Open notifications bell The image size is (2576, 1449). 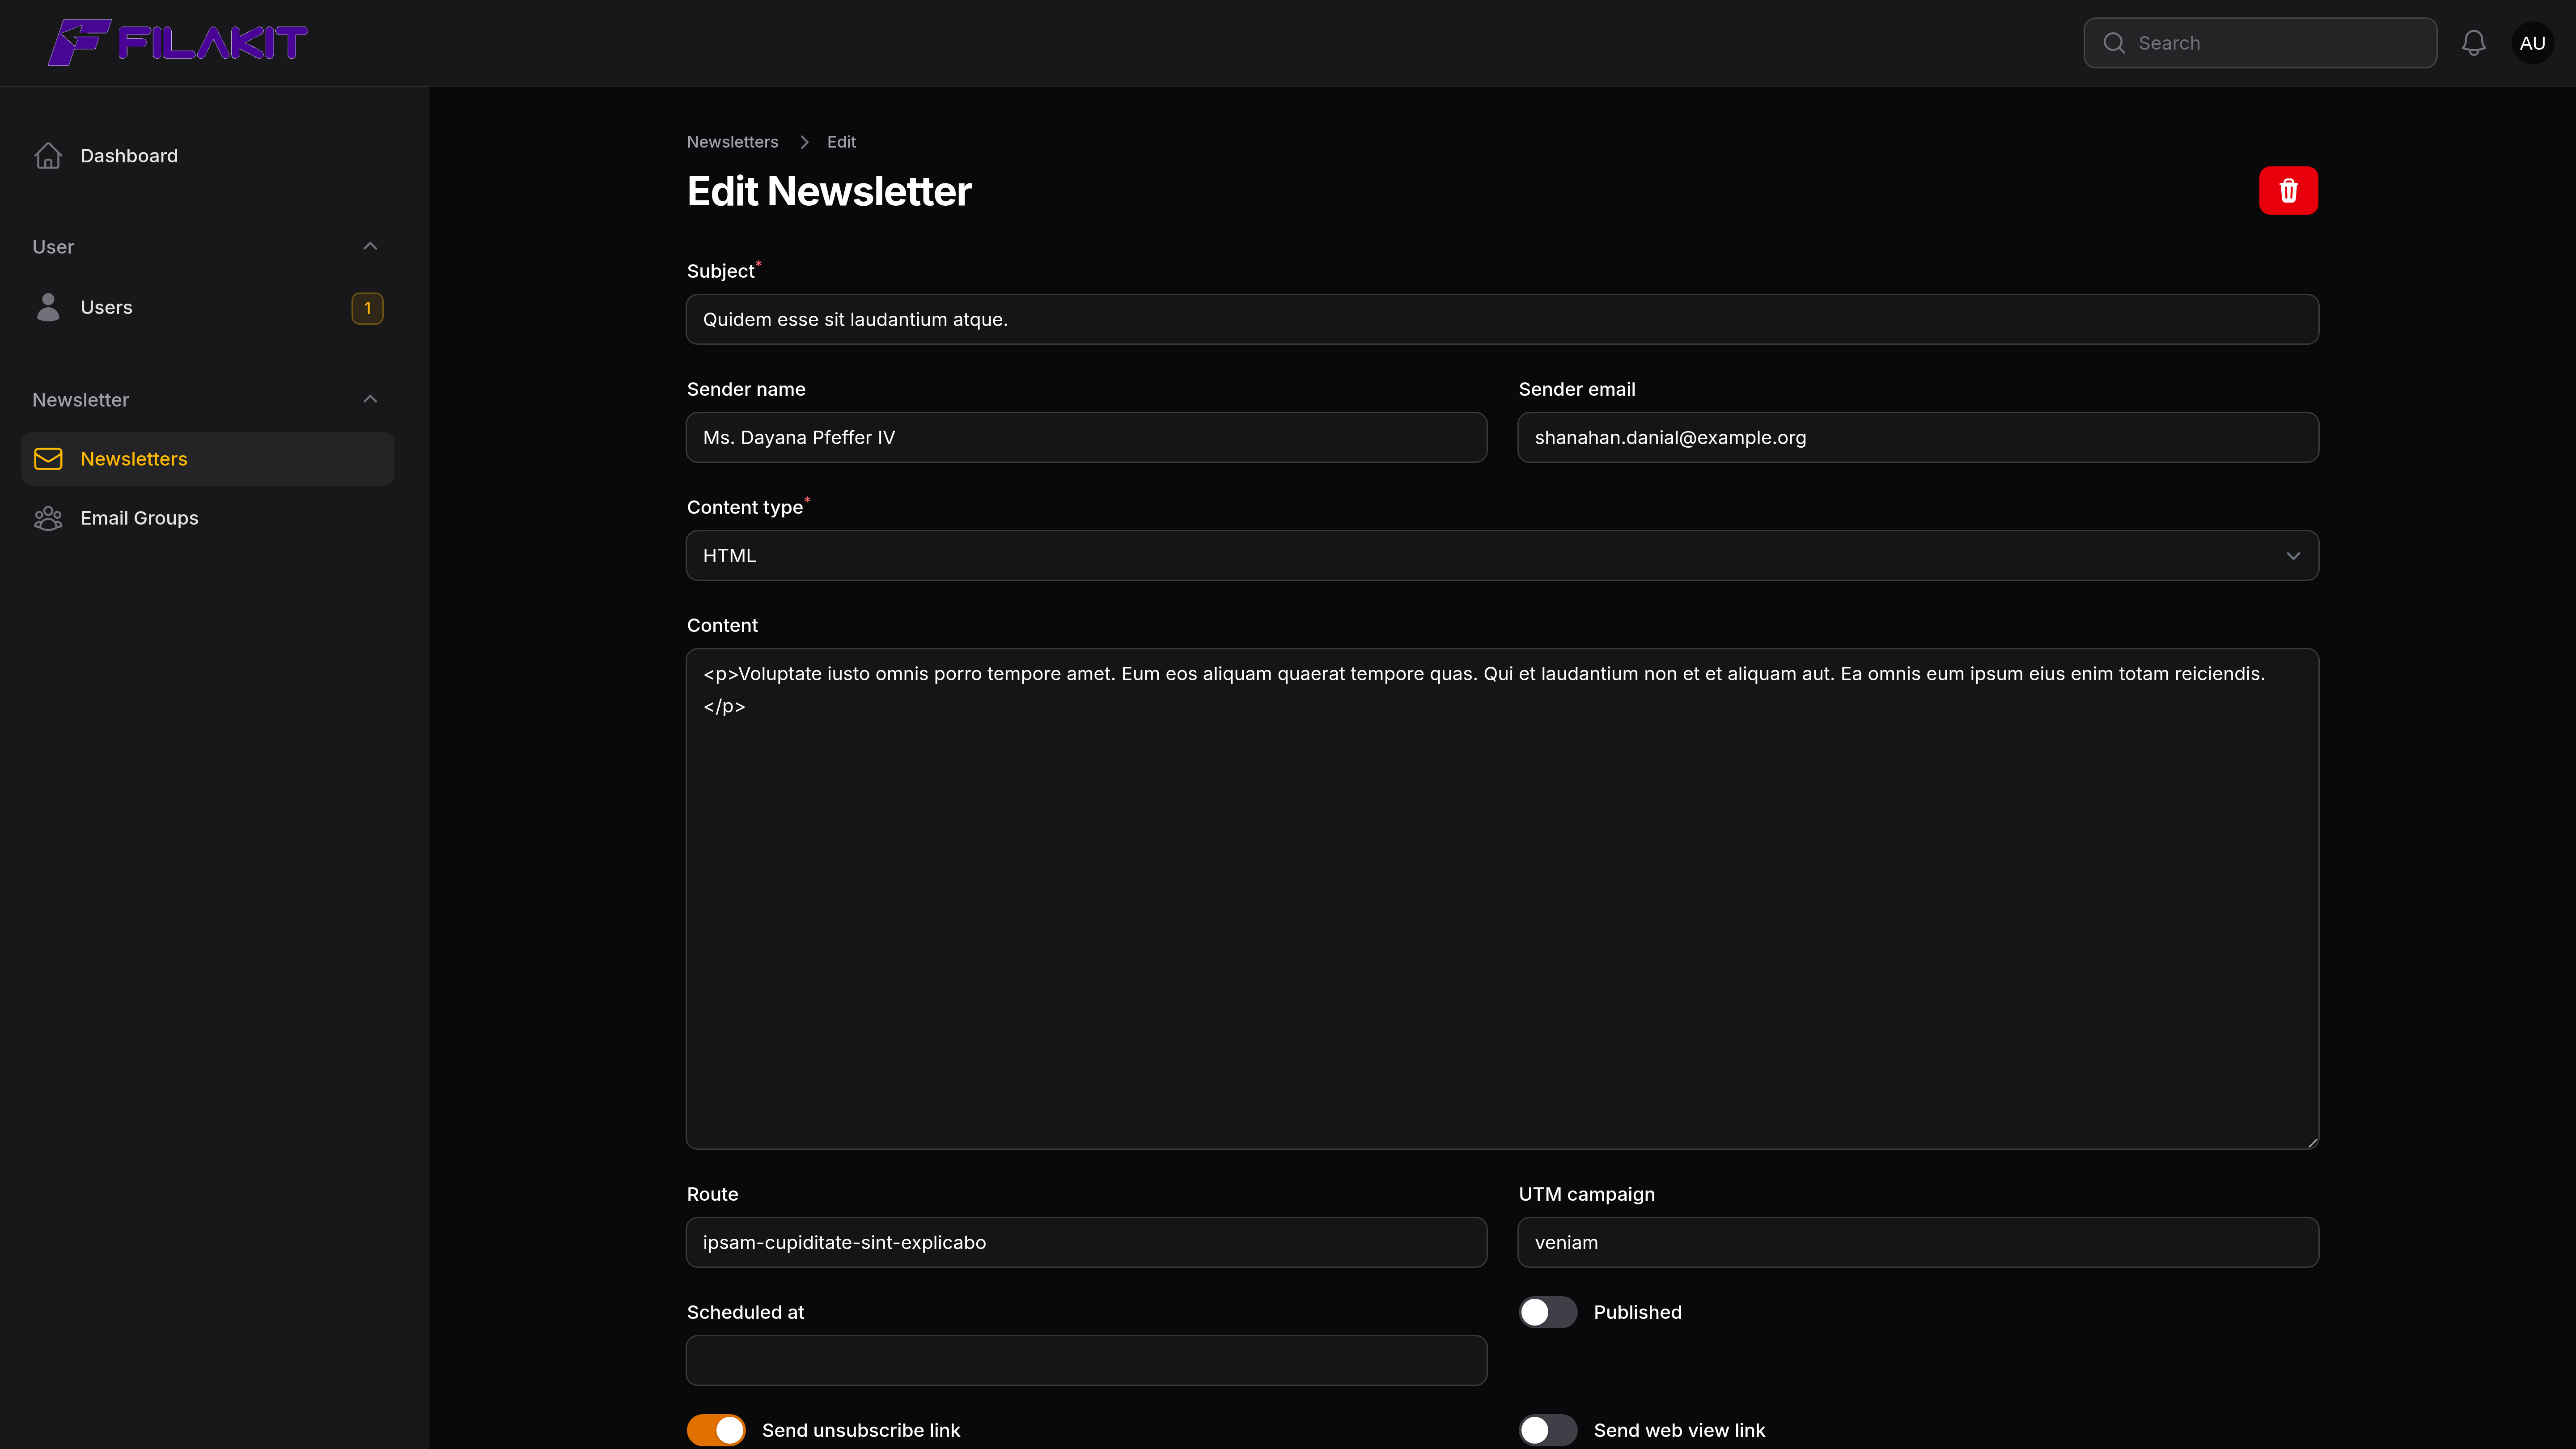click(x=2474, y=43)
